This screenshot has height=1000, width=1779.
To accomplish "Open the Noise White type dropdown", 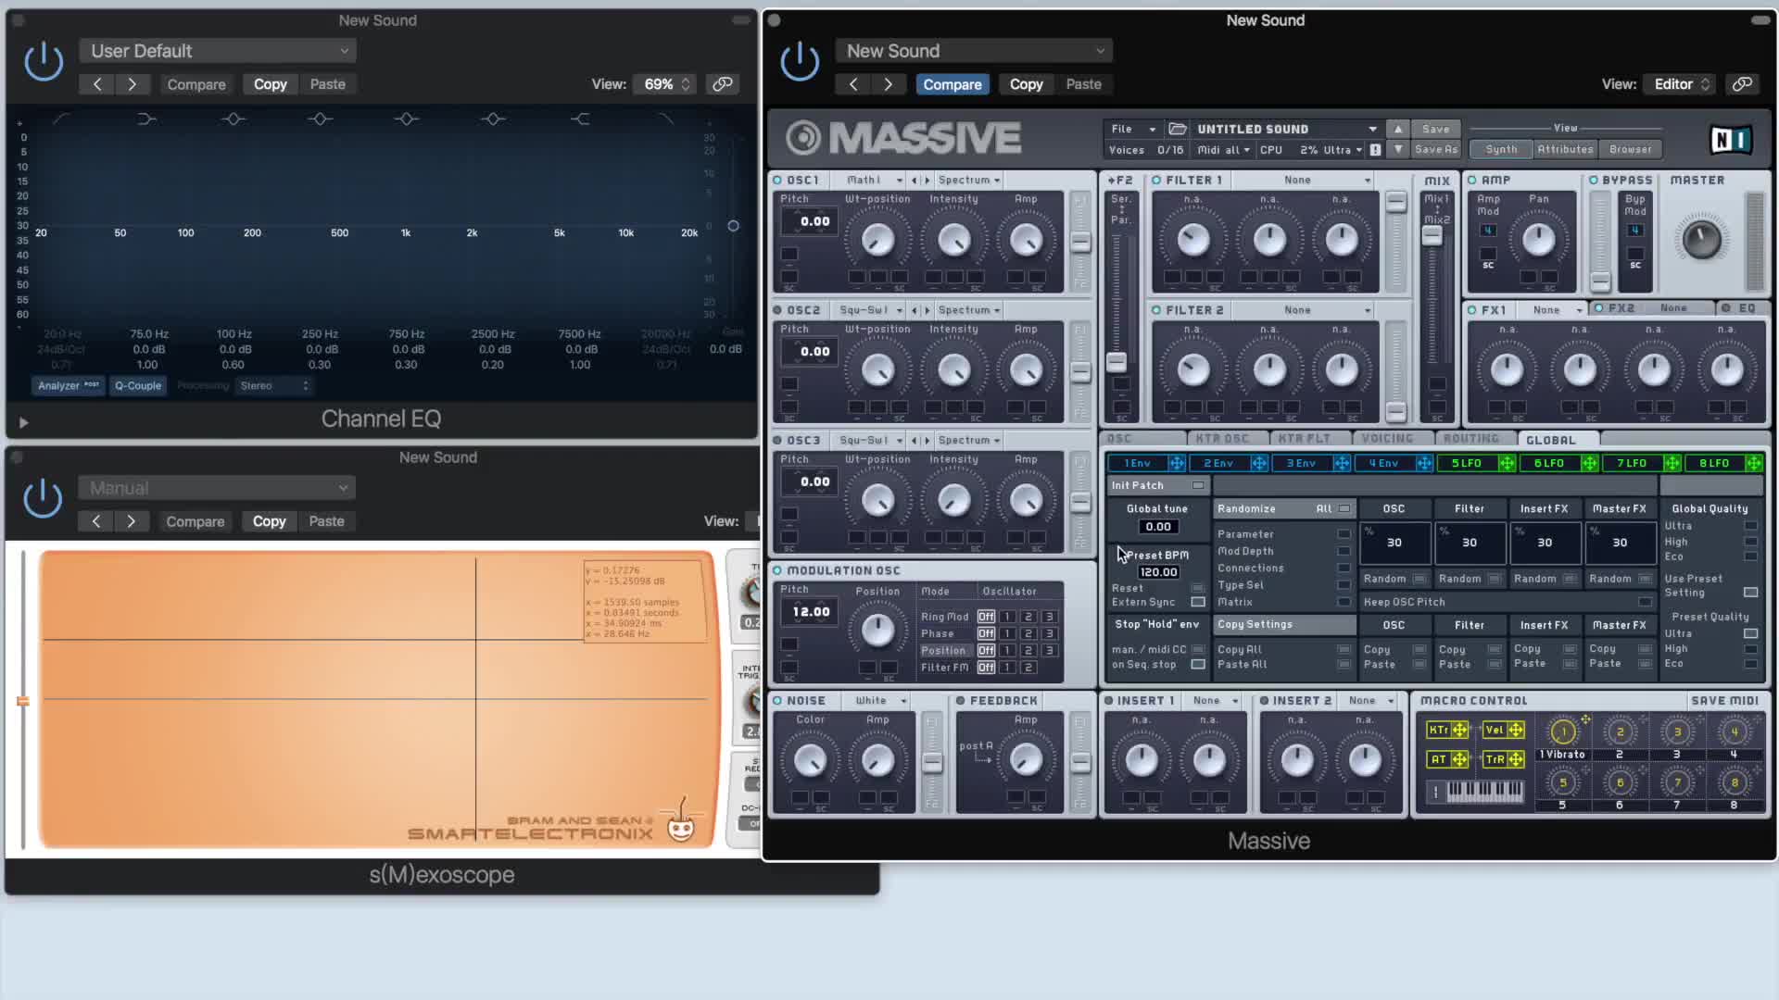I will tap(880, 701).
